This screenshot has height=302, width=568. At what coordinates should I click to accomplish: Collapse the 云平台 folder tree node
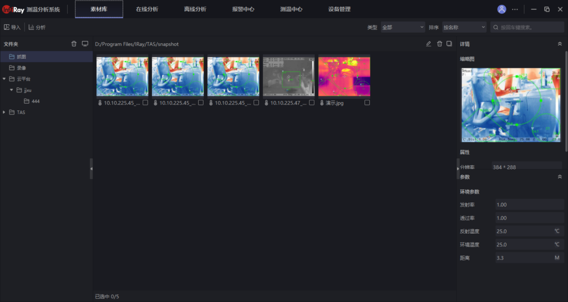coord(4,79)
